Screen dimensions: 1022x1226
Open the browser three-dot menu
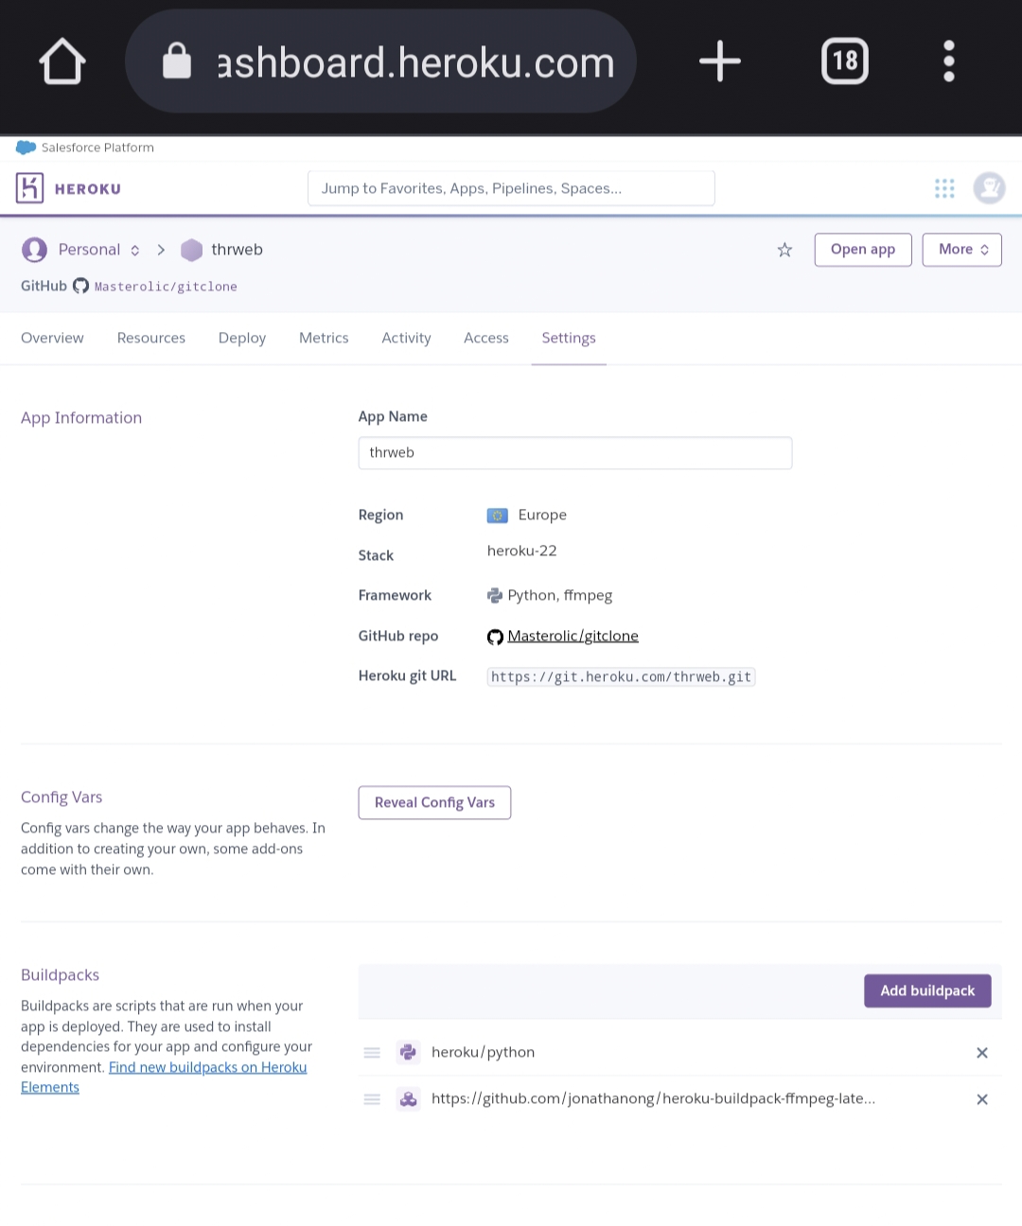pos(948,61)
